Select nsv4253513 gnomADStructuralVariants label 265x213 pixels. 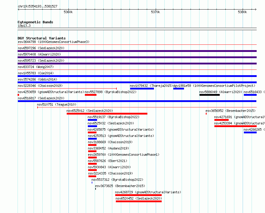121,136
